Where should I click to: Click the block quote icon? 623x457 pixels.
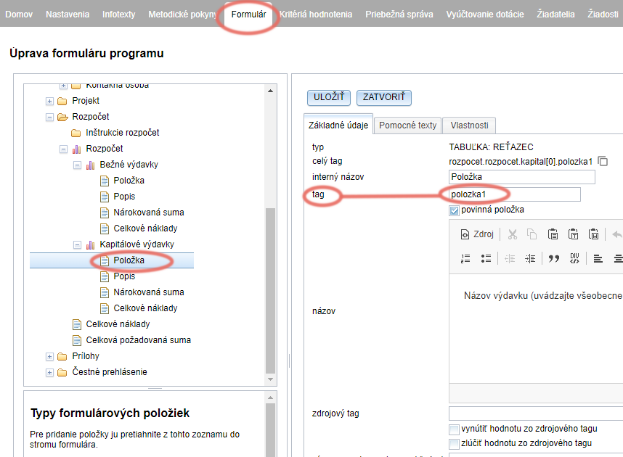(554, 258)
